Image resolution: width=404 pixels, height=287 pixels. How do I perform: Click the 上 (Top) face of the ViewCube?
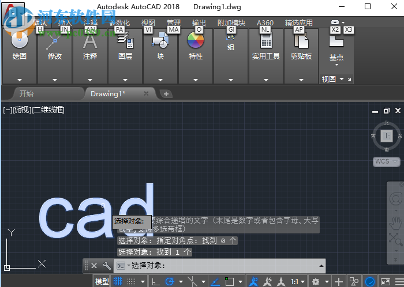pyautogui.click(x=387, y=136)
